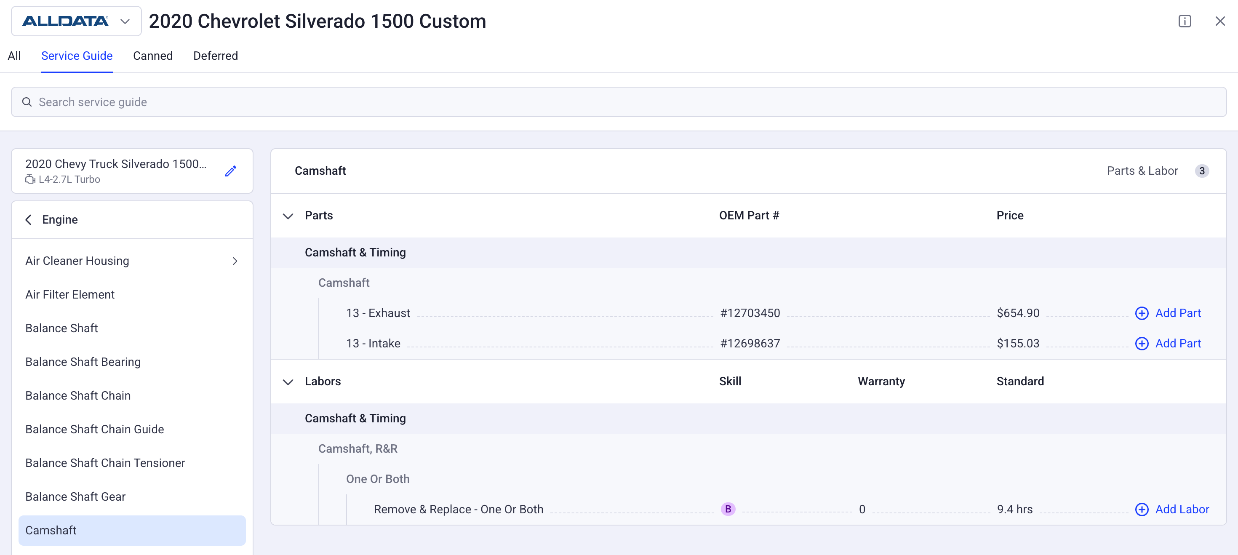The image size is (1238, 555).
Task: Open the ALLDATA source dropdown
Action: [x=76, y=21]
